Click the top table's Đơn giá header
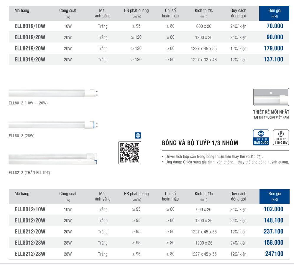This screenshot has width=294, height=265. 274,13
